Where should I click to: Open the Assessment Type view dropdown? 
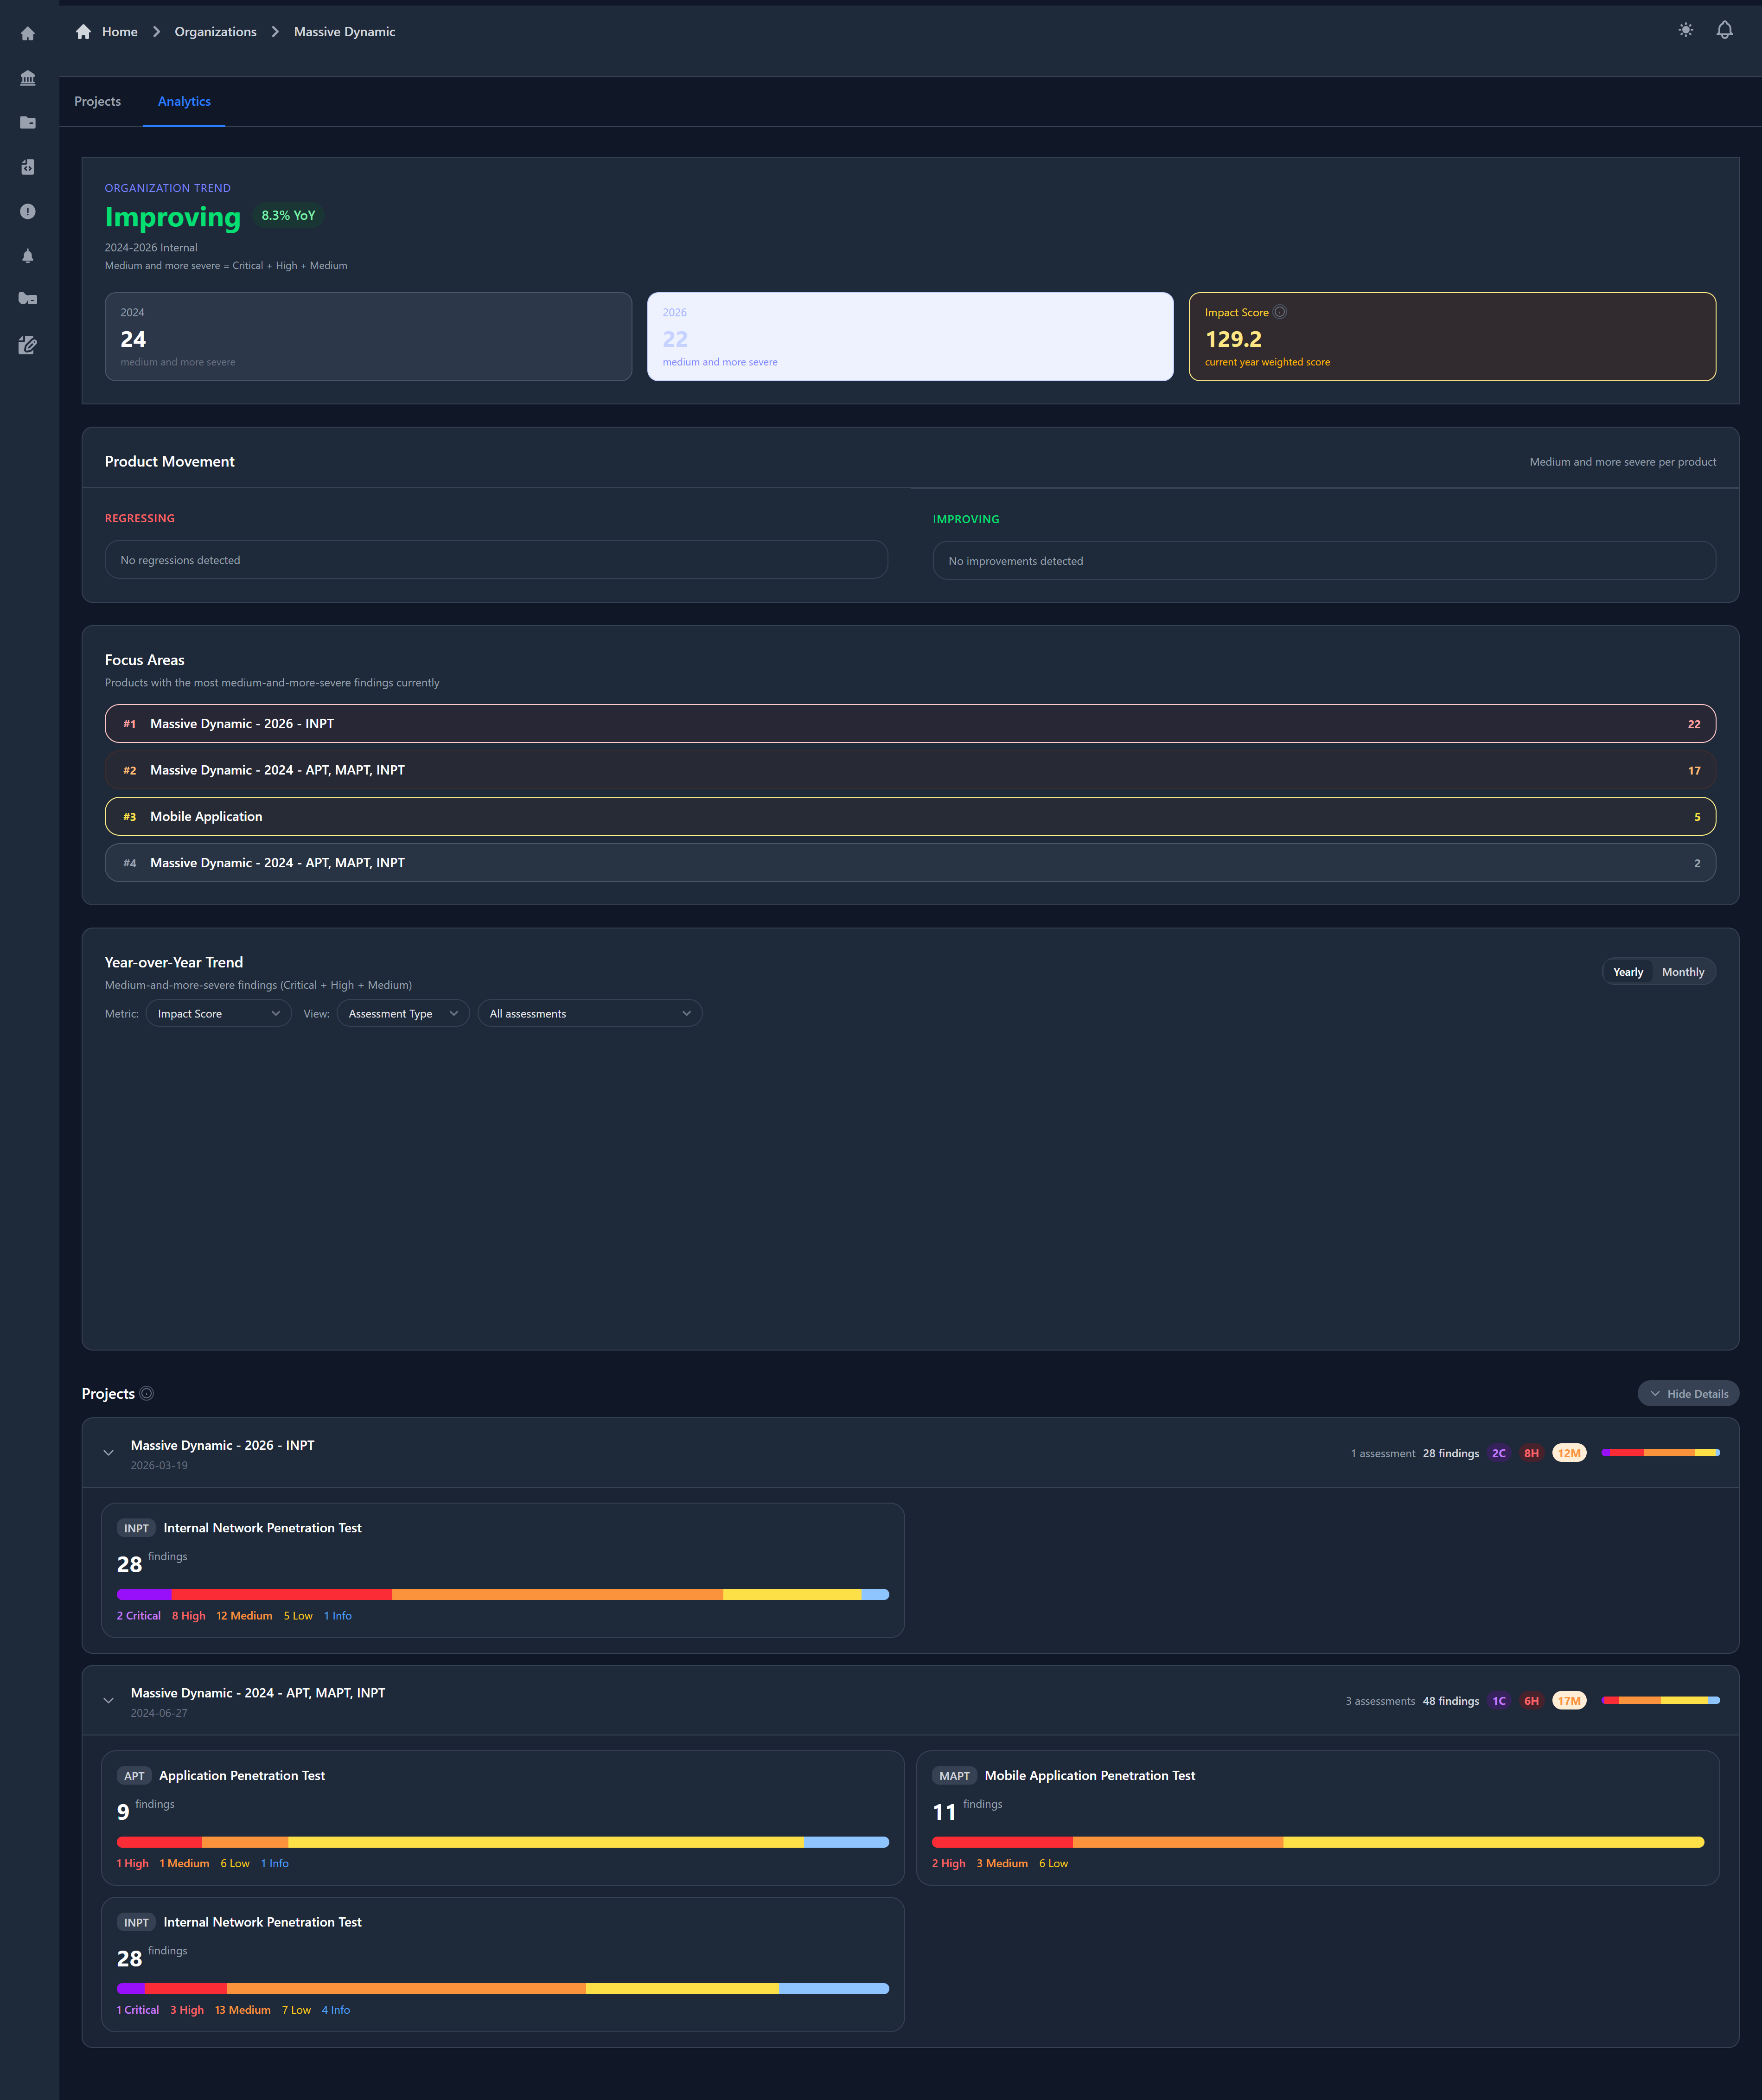(402, 1013)
